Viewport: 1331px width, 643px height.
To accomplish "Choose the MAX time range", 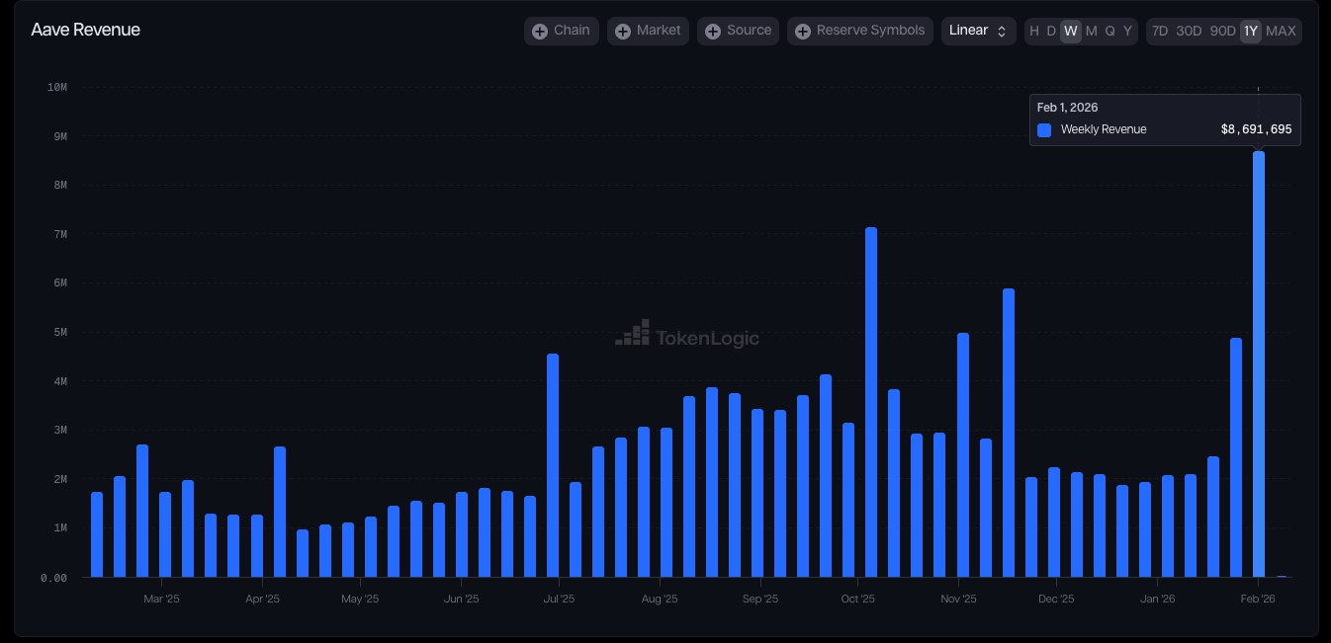I will coord(1281,31).
